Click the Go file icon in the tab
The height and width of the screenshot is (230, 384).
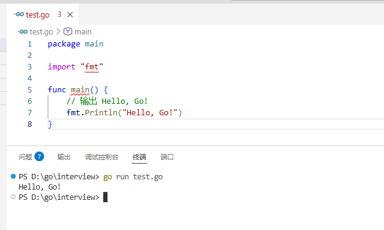point(19,14)
